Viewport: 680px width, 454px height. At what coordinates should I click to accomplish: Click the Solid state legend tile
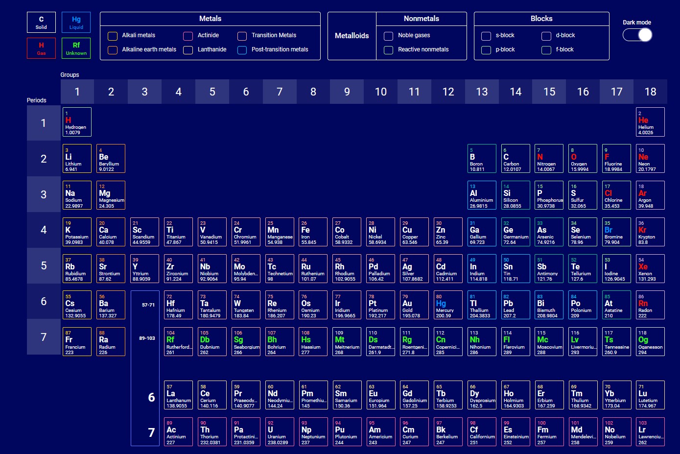click(x=41, y=23)
